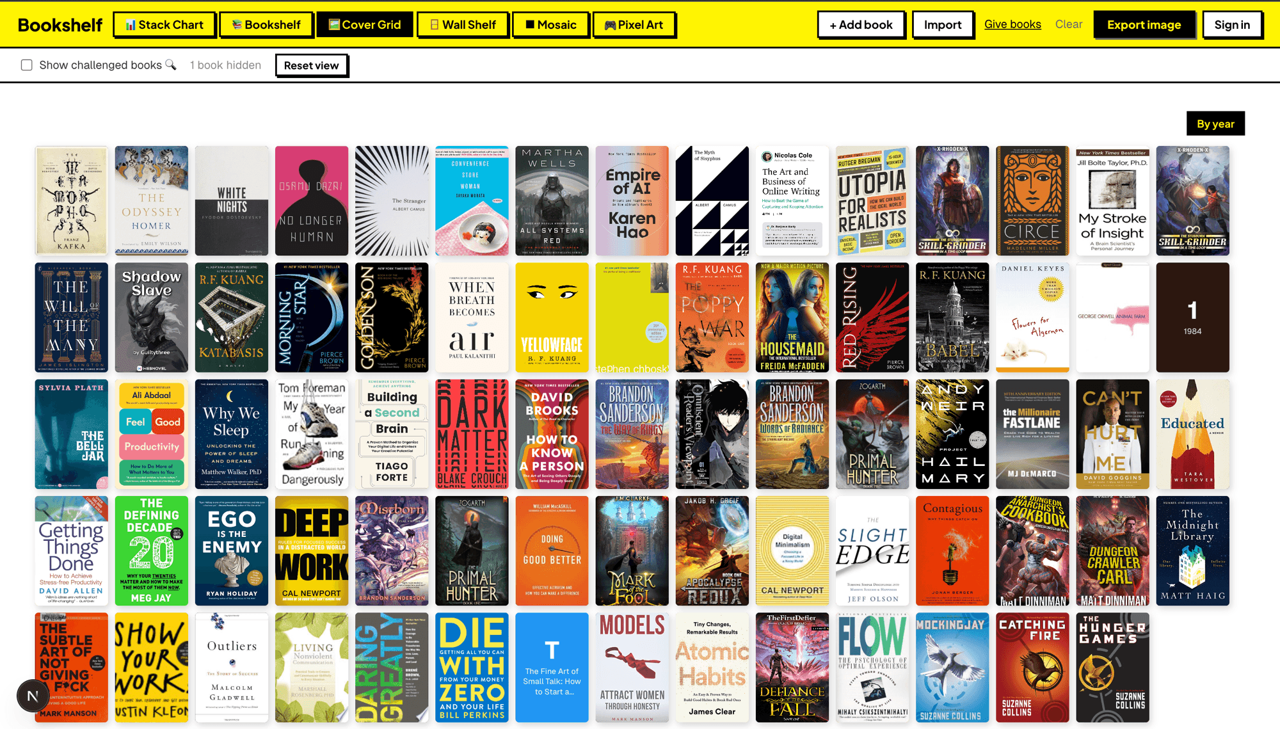Open Flowers for Algernon cover
This screenshot has height=729, width=1280.
click(1032, 317)
